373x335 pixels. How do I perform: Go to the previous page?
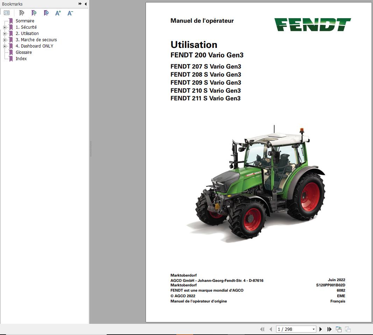click(x=270, y=329)
